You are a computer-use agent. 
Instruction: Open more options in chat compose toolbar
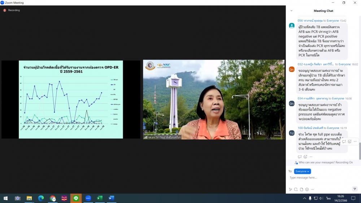[313, 189]
